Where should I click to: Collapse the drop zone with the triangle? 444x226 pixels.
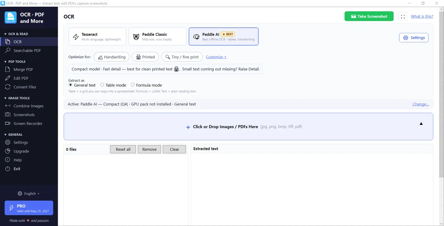pyautogui.click(x=421, y=123)
